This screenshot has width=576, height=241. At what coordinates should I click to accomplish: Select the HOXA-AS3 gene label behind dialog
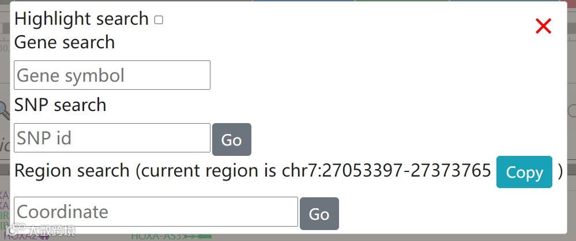[x=156, y=236]
